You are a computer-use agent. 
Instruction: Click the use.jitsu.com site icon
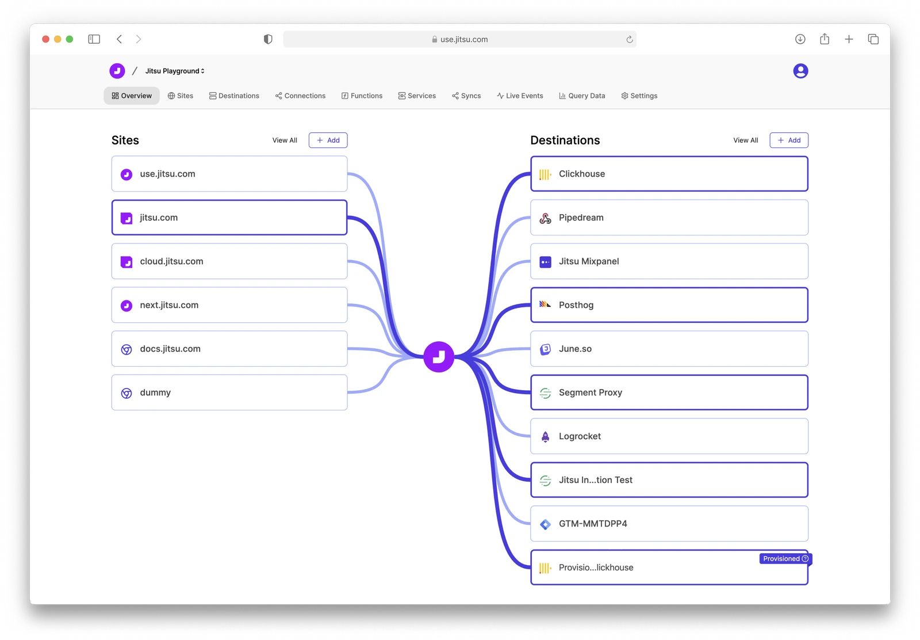(126, 174)
